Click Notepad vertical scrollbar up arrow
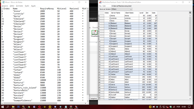This screenshot has height=109, width=194. coord(88,8)
